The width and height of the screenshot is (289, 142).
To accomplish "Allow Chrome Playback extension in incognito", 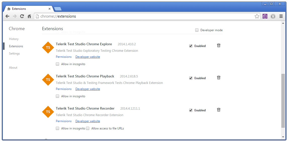I will (x=58, y=96).
